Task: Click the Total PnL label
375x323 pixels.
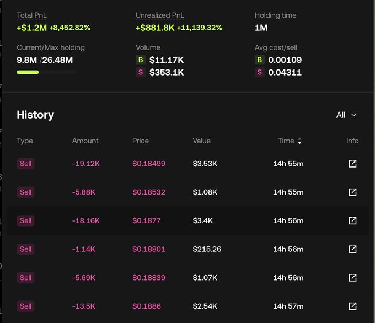Action: 31,15
